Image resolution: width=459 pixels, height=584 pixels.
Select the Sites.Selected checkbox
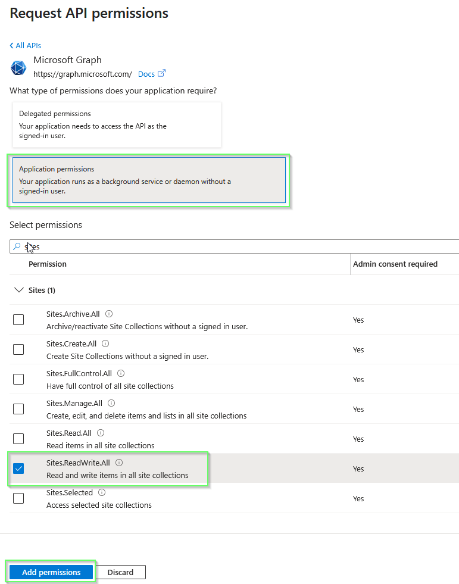(x=18, y=498)
